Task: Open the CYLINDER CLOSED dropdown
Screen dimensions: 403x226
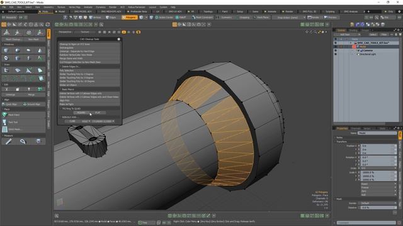Action: pyautogui.click(x=103, y=121)
